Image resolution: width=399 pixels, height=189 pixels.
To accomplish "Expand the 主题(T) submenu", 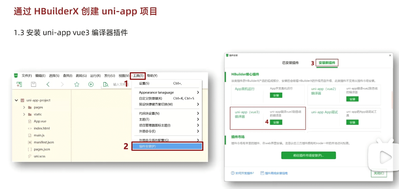I will click(x=198, y=119).
